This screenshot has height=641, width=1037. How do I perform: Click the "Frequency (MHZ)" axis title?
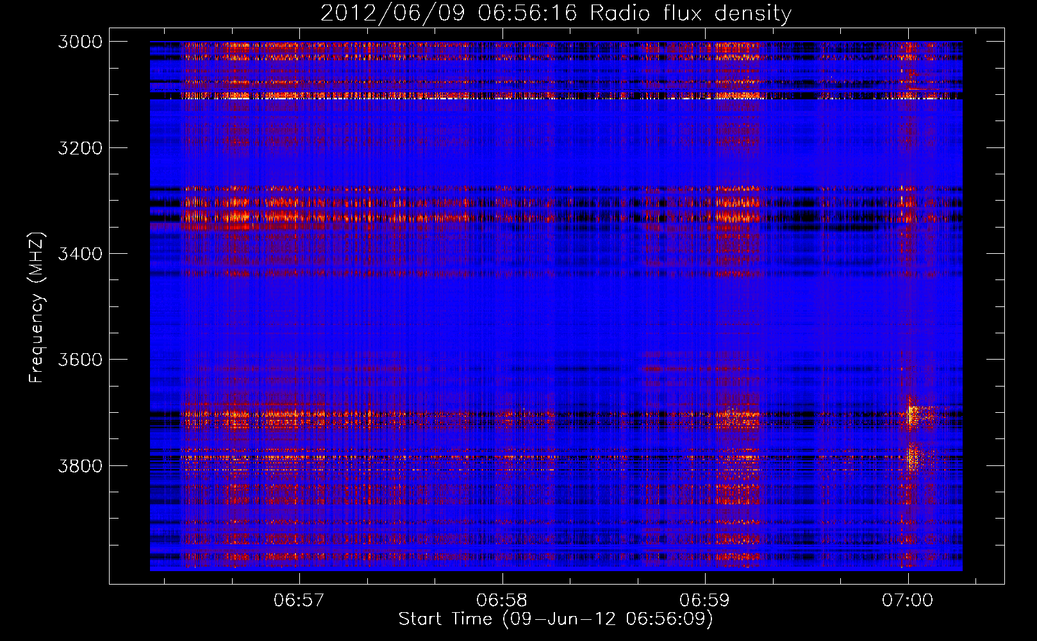37,307
